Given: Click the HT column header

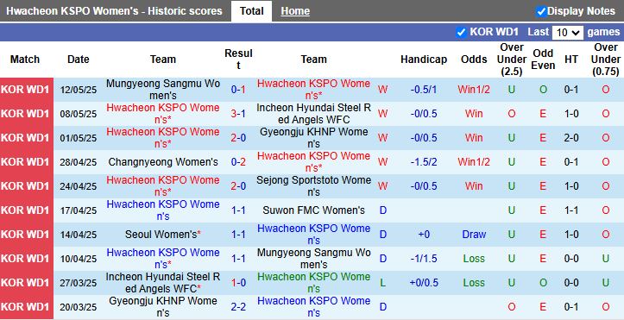Looking at the screenshot, I should (x=571, y=60).
